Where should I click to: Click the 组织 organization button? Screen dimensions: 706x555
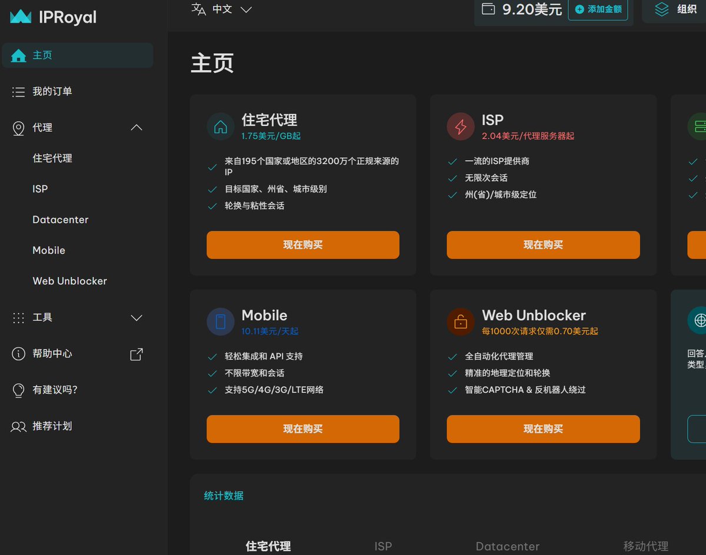[x=675, y=9]
